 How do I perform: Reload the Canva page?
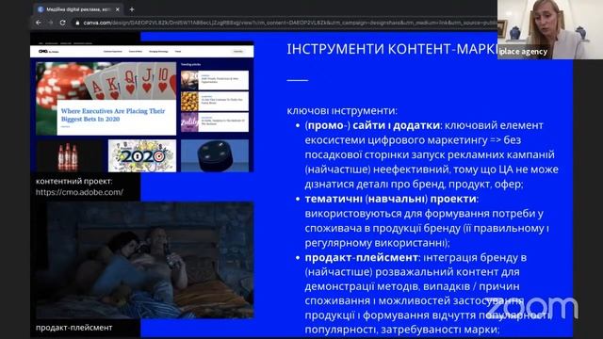point(63,23)
